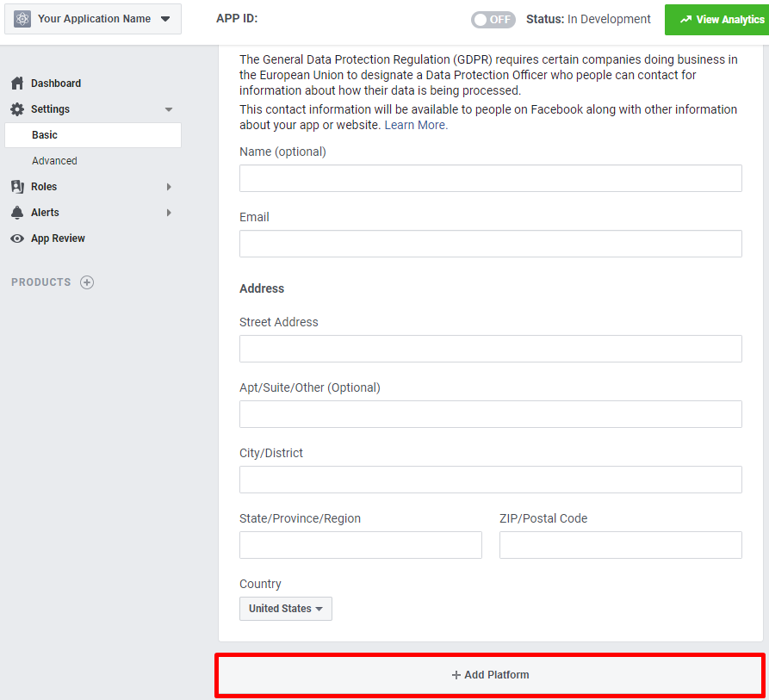769x700 pixels.
Task: Click the ZIP/Postal Code field
Action: pyautogui.click(x=620, y=545)
